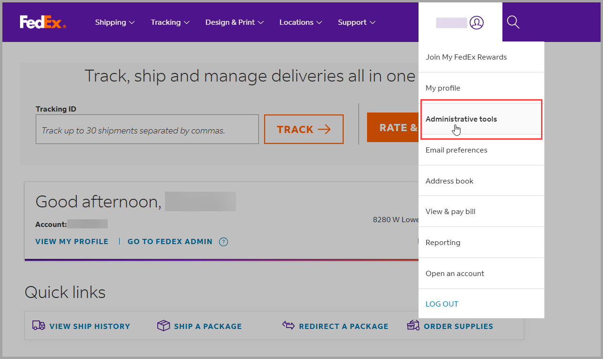Open Address book
Viewport: 603px width, 359px height.
click(x=481, y=181)
